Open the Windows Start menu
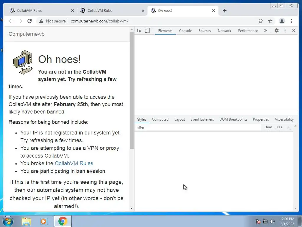Viewport: 302px width, 227px height. (8, 221)
